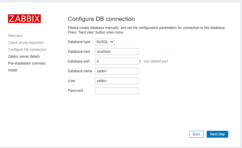This screenshot has height=148, width=242.
Task: Focus the Database host field
Action: [x=116, y=52]
